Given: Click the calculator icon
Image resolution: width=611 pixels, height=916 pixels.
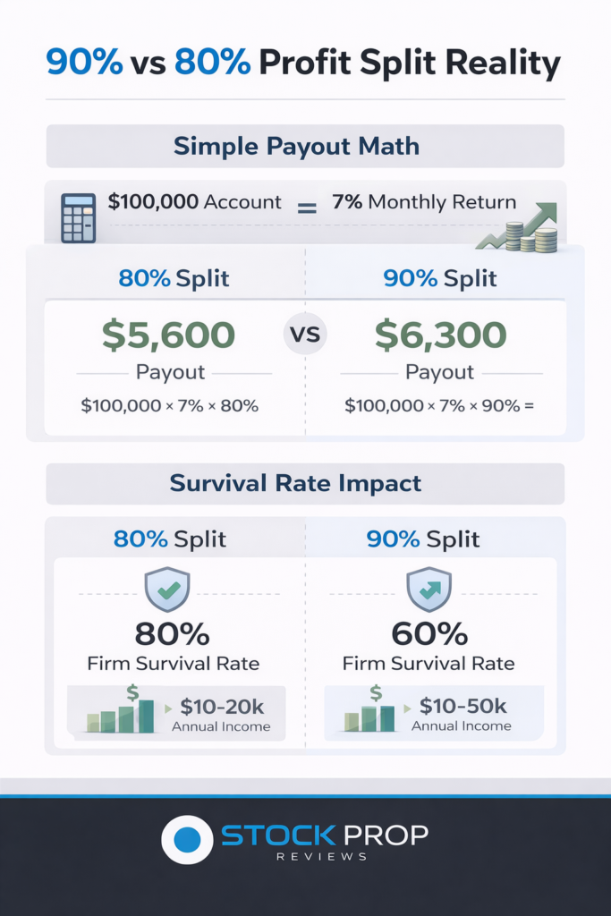Looking at the screenshot, I should [79, 217].
